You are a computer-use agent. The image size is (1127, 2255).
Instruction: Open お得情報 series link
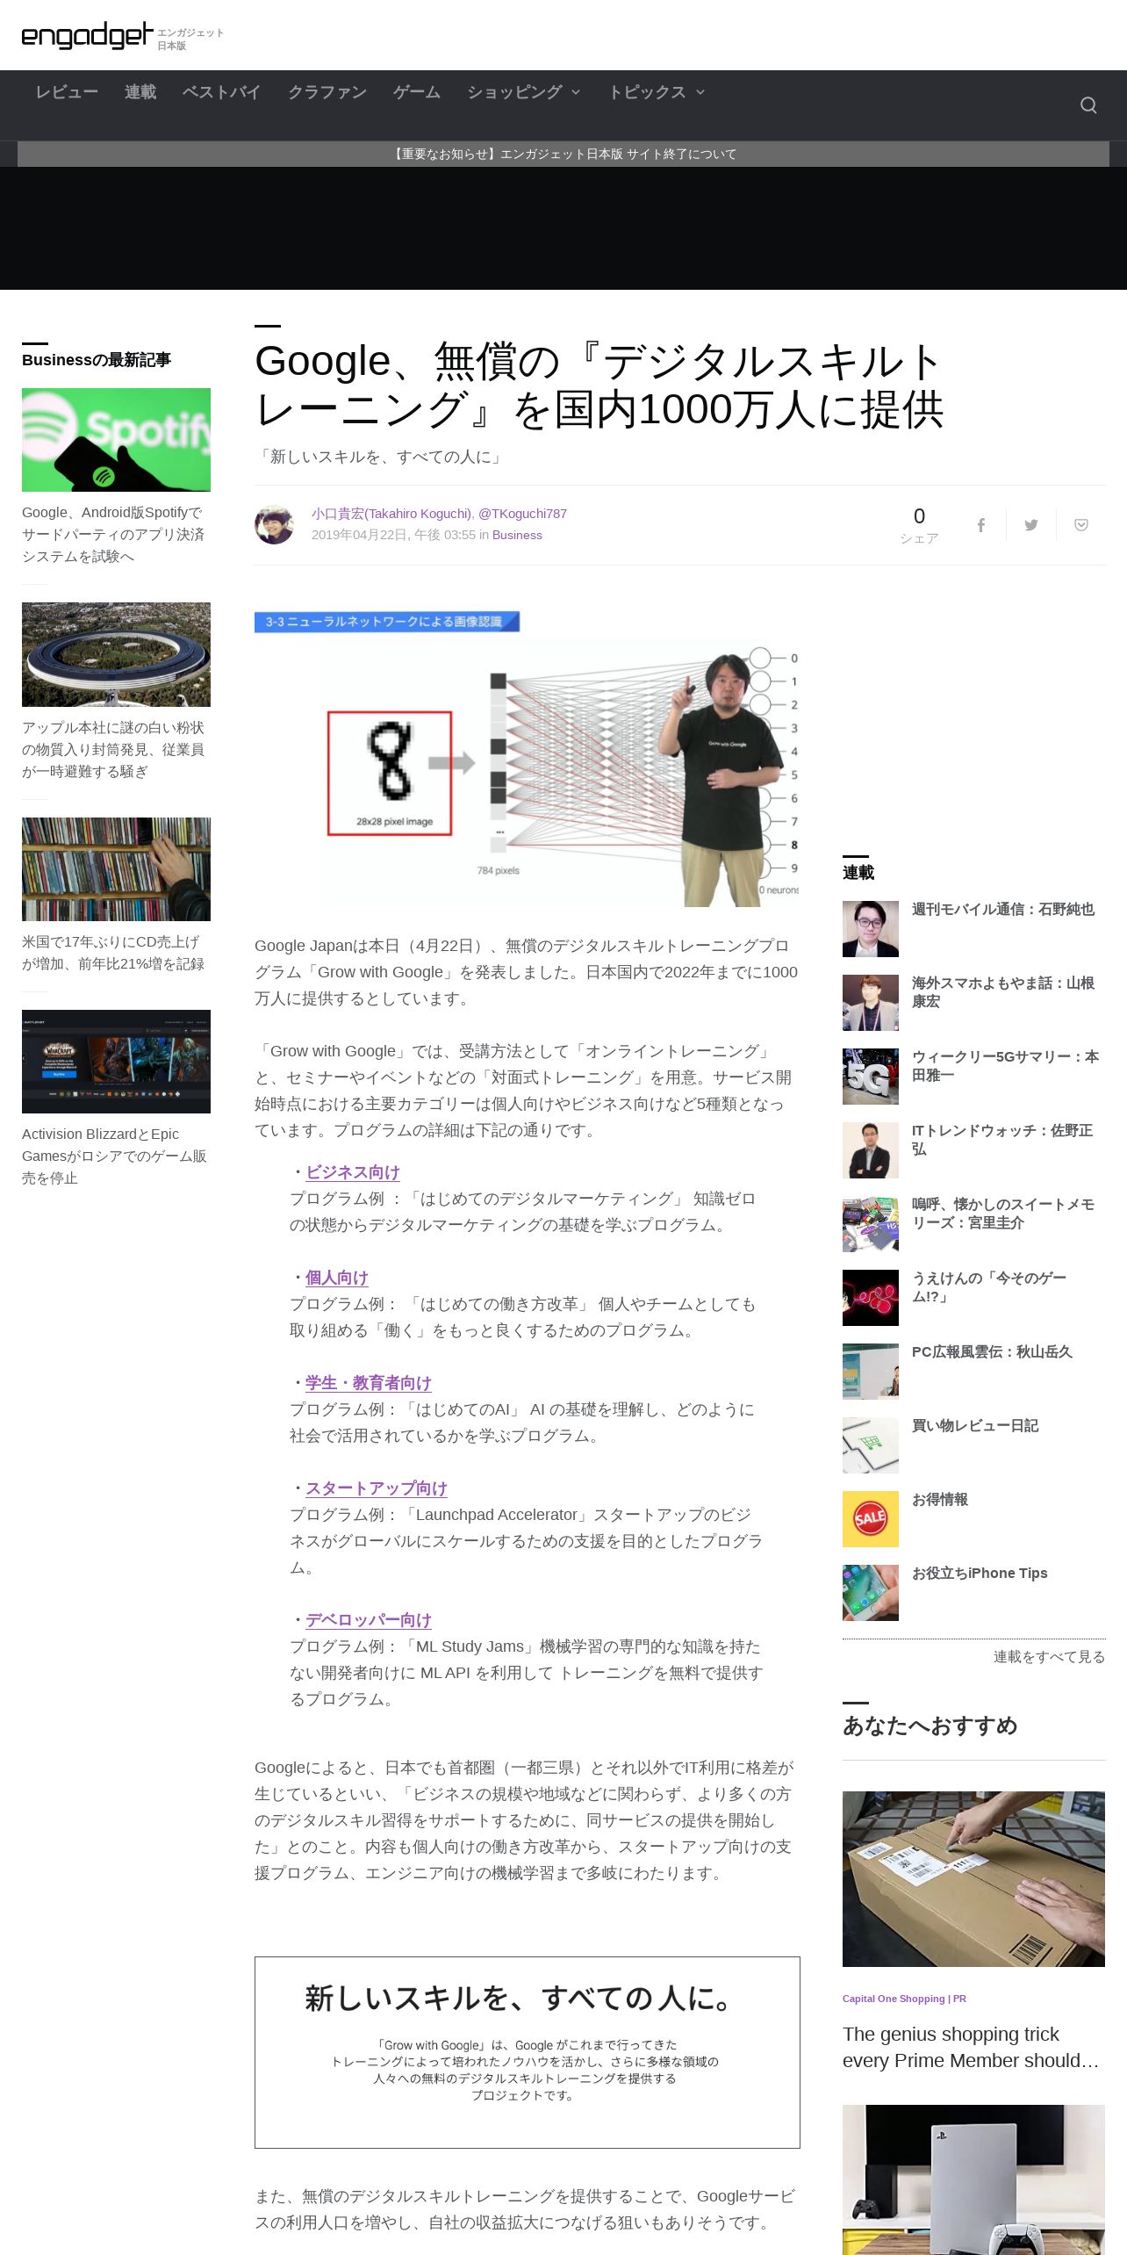(x=940, y=1500)
